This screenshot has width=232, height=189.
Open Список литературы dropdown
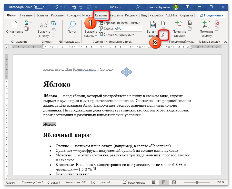[116, 35]
